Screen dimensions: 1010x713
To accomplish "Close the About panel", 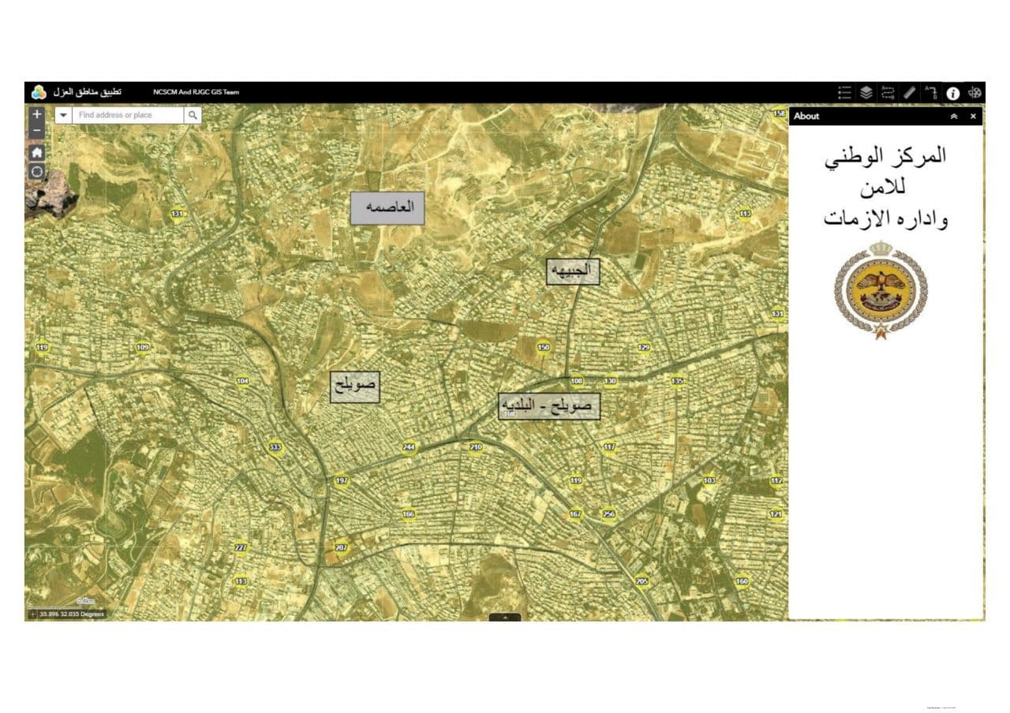I will click(973, 117).
